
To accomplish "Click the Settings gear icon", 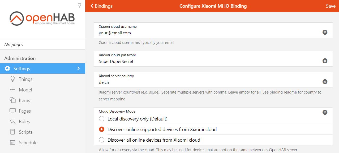I will tap(7, 68).
